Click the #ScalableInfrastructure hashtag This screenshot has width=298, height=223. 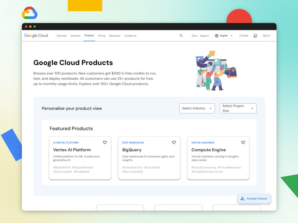coord(207,172)
